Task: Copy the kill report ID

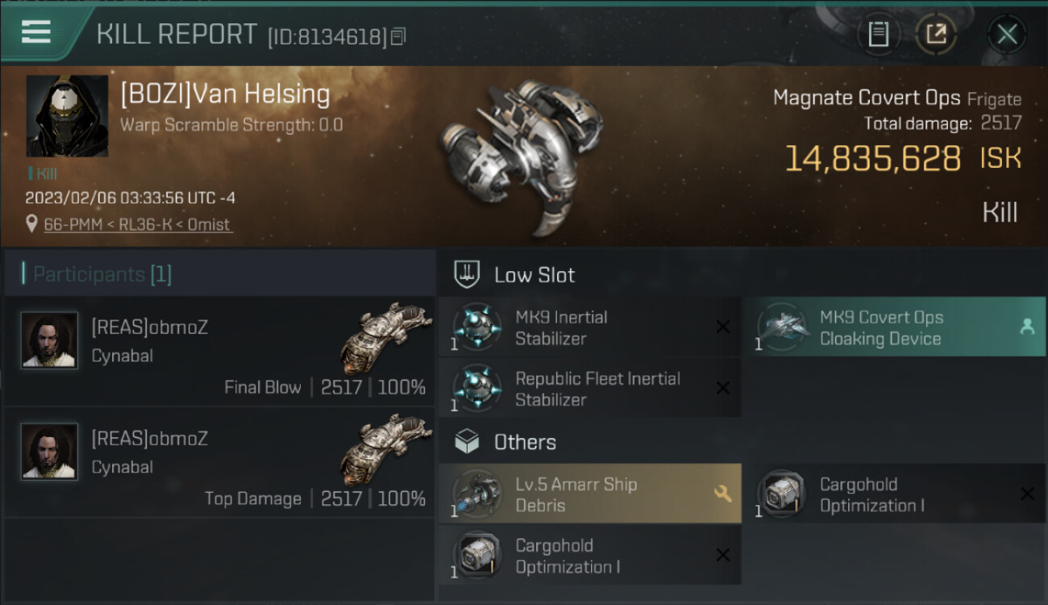Action: 398,36
